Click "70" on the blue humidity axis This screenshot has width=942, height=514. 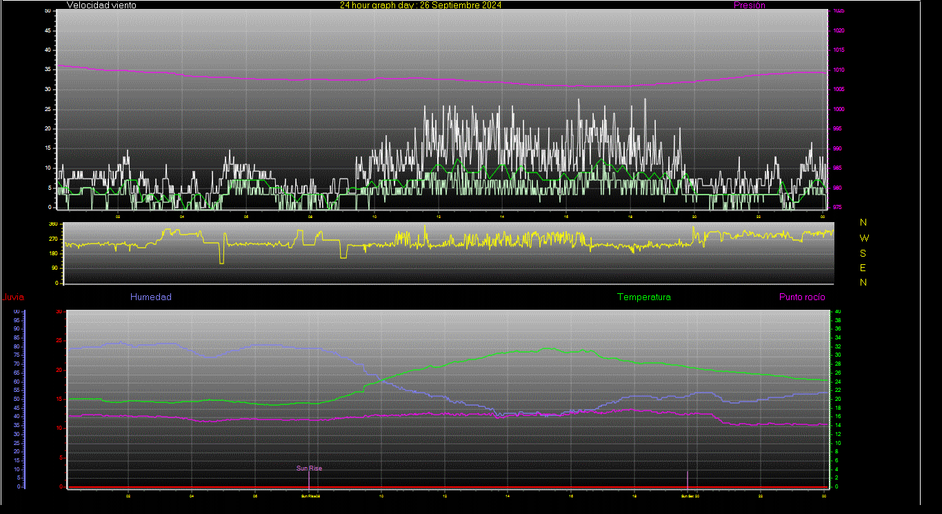coord(16,364)
